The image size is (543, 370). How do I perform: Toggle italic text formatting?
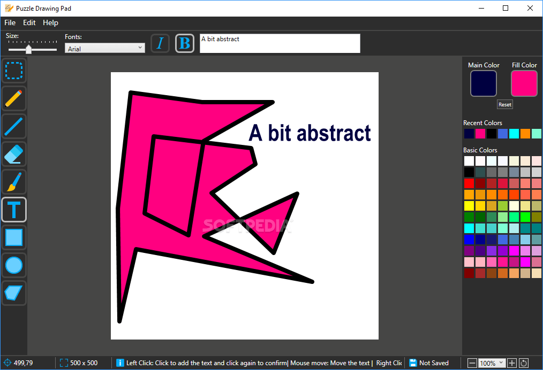point(160,43)
